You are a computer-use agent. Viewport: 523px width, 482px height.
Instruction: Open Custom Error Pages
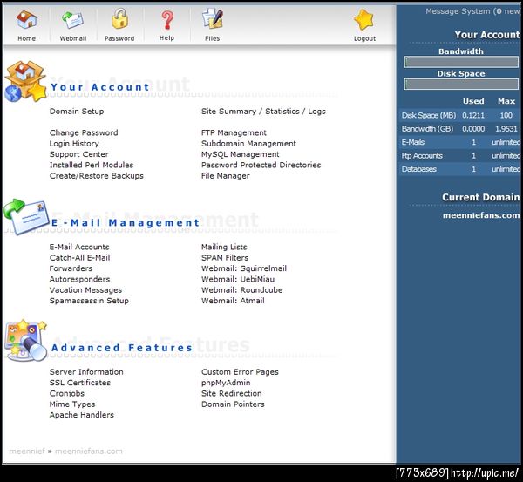(240, 372)
